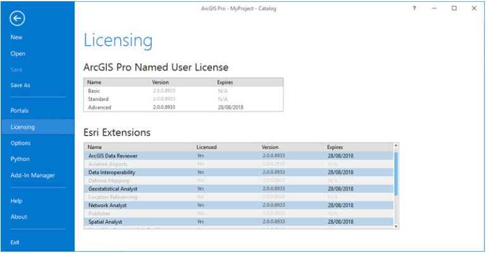Close the ArcGIS Pro window
The height and width of the screenshot is (253, 486).
click(474, 8)
